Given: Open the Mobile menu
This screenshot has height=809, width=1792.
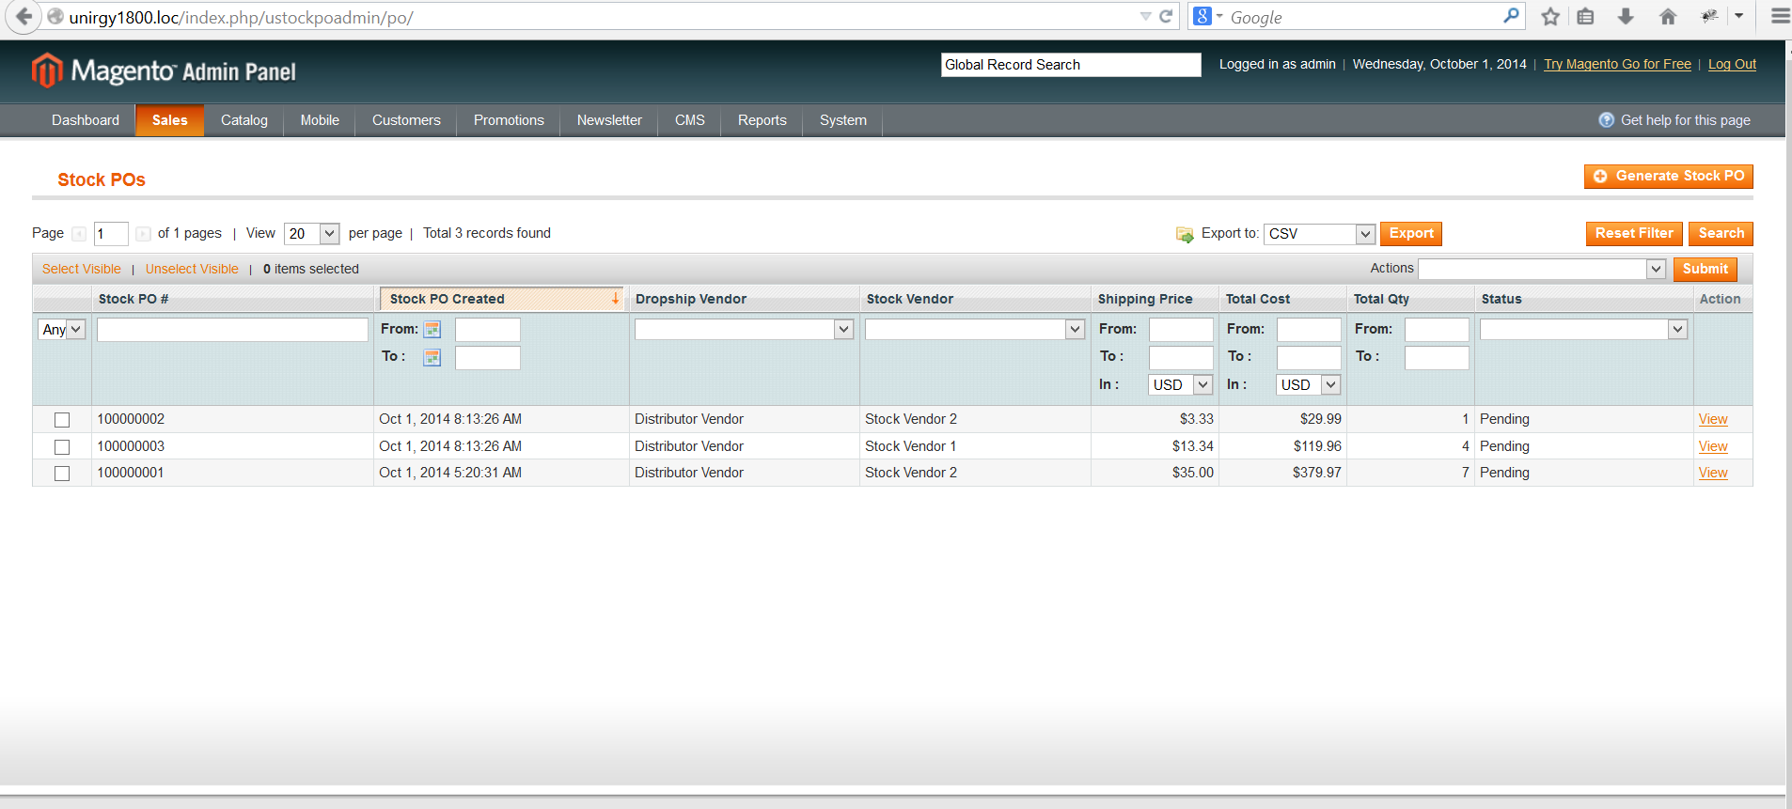Looking at the screenshot, I should tap(320, 120).
